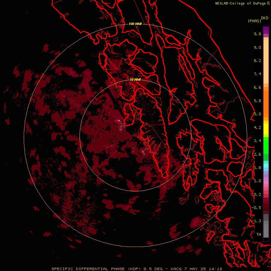Click the 9.8 value on color scale
Viewport: 271px width, 271px height.
pyautogui.click(x=257, y=34)
